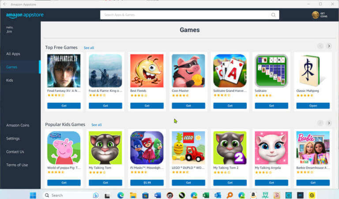Open Classic Mahjong with Open button
This screenshot has height=199, width=339.
point(313,105)
